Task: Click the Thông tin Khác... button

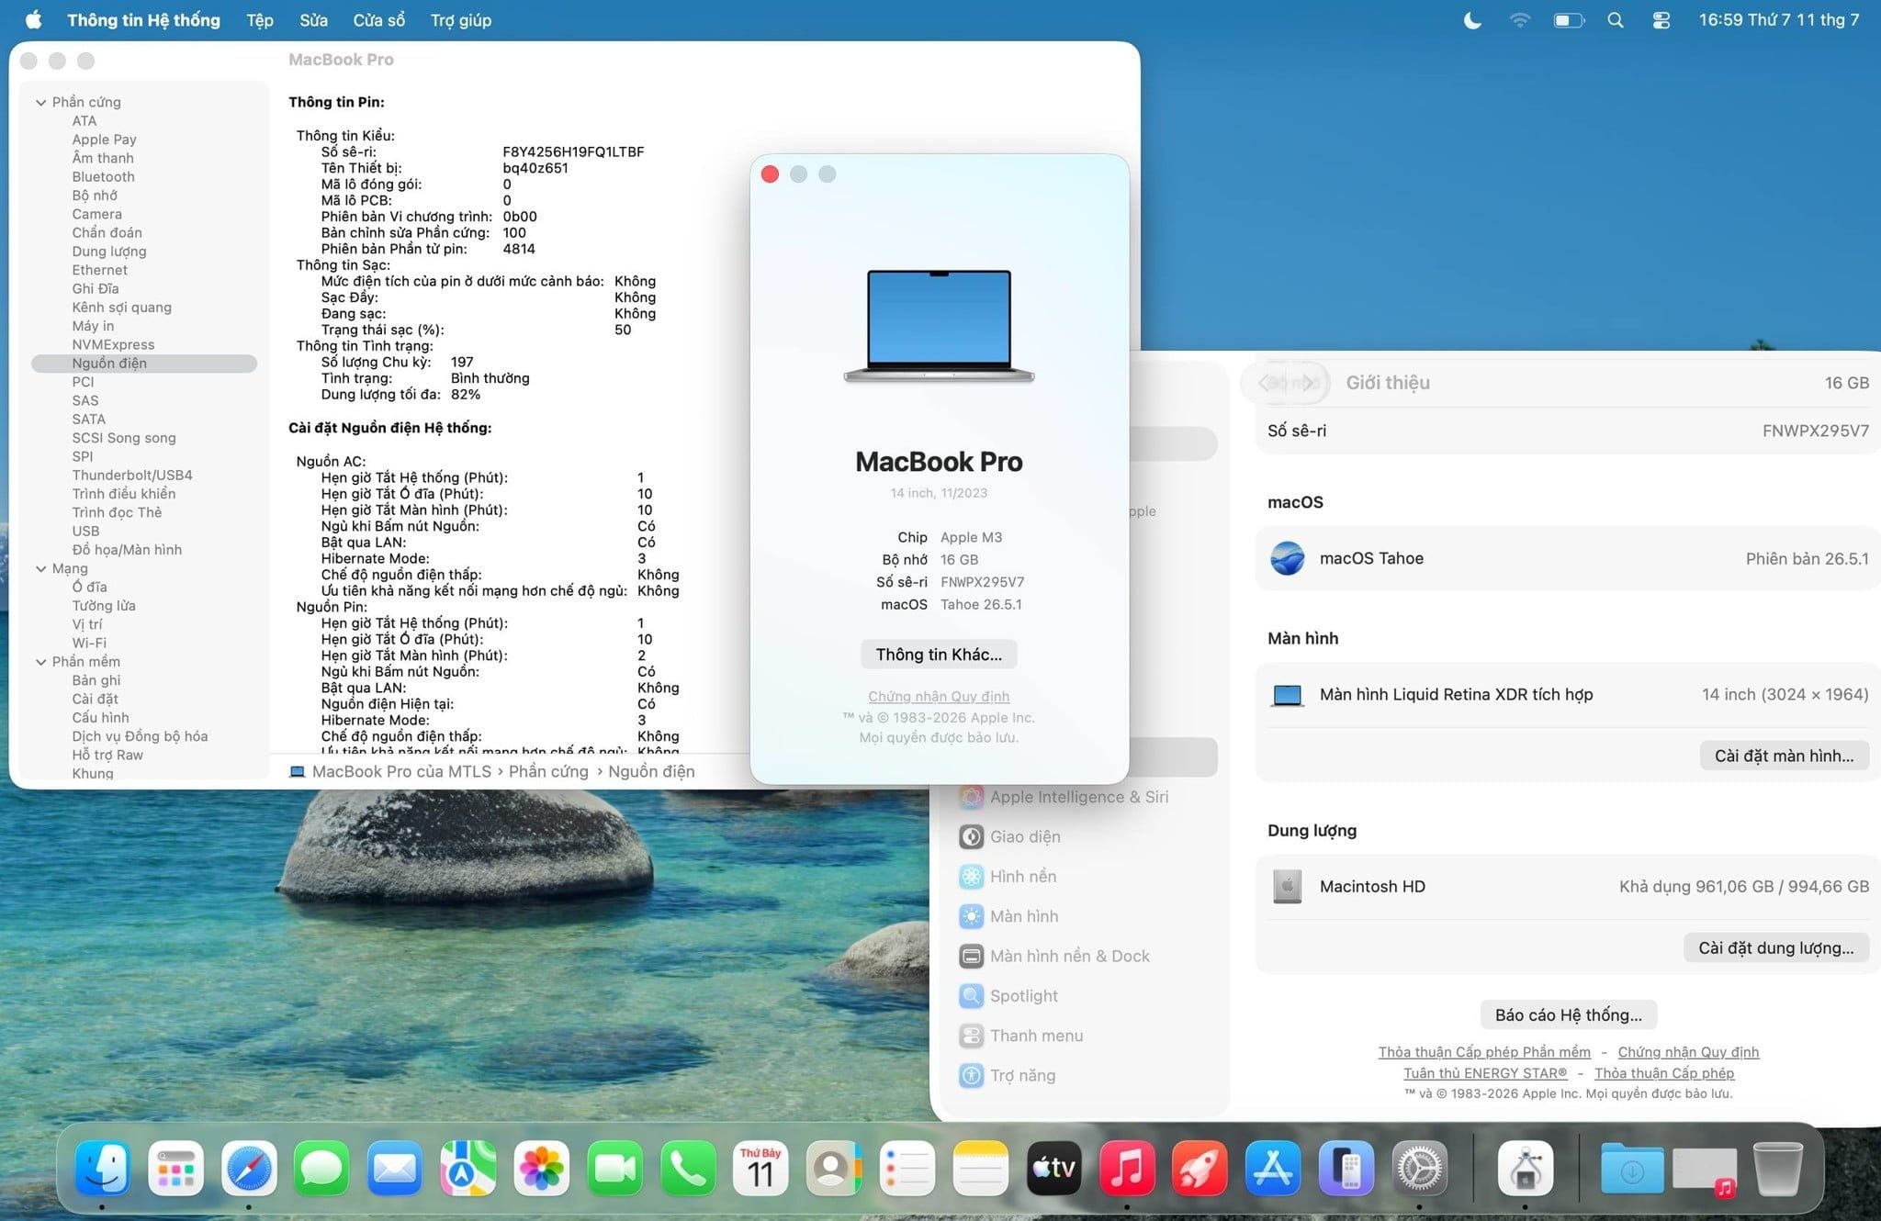Action: (939, 655)
